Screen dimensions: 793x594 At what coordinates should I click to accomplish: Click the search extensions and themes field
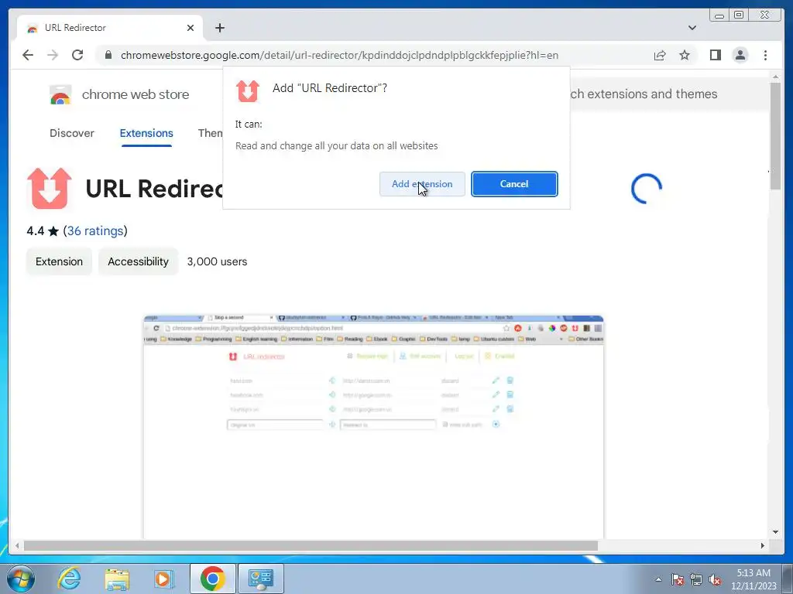pos(668,94)
